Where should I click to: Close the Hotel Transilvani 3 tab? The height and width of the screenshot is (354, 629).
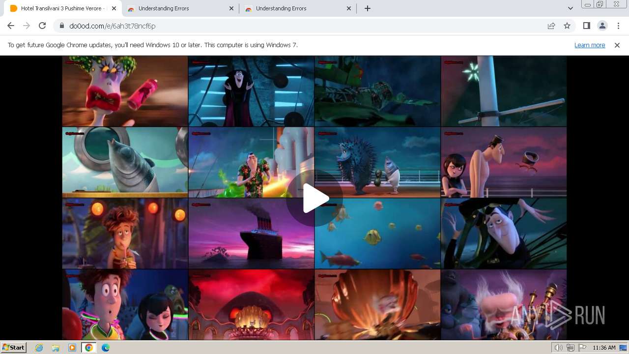tap(114, 8)
